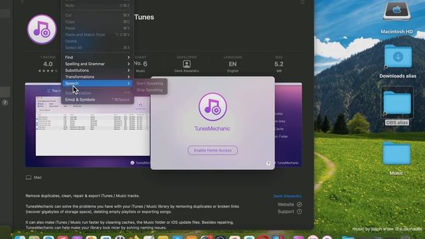
Task: Click the 4.0 rating value
Action: point(48,64)
